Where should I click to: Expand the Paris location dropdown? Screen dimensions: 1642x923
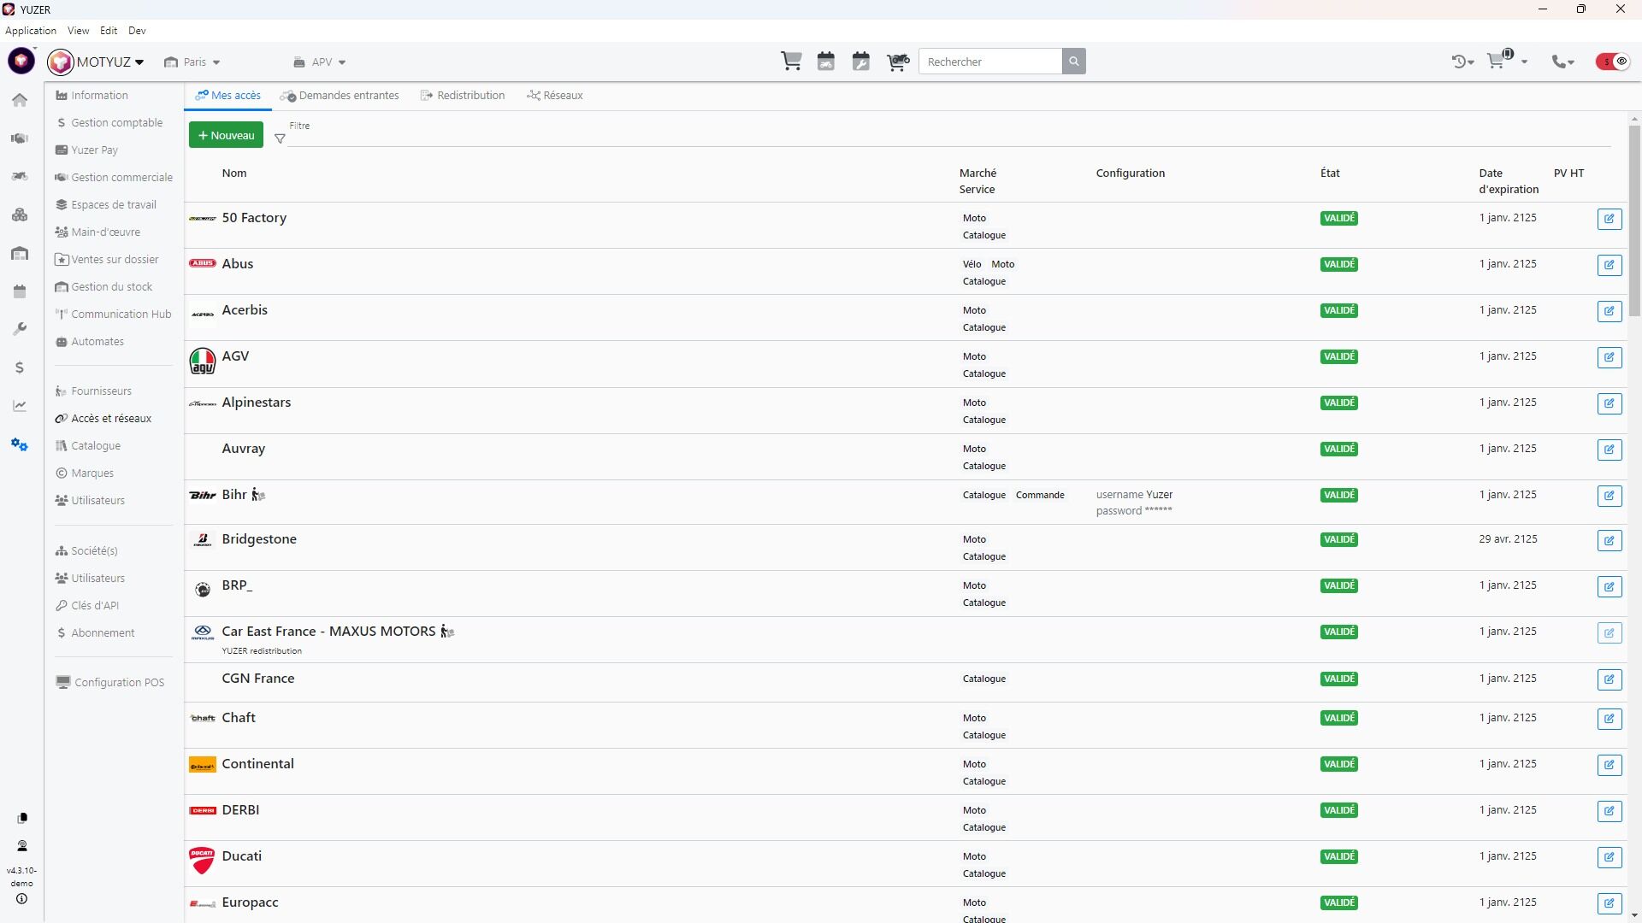pyautogui.click(x=194, y=62)
